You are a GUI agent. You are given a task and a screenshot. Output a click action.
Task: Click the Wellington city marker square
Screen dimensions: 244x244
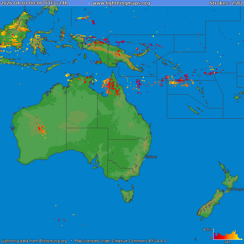[226, 192]
